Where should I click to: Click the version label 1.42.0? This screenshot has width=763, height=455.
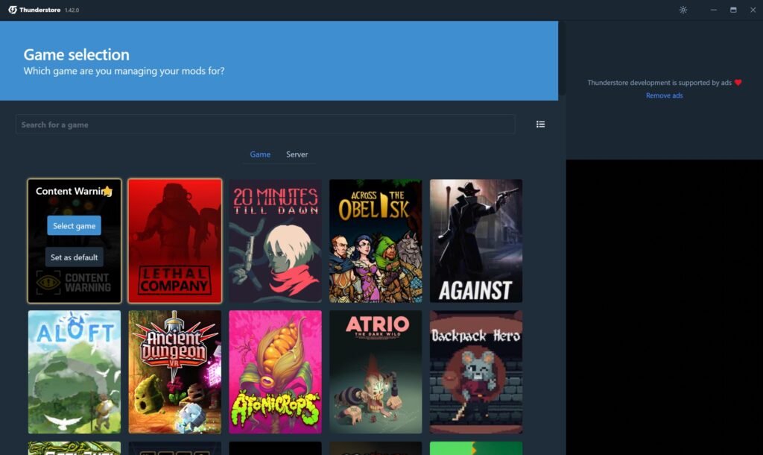click(72, 10)
